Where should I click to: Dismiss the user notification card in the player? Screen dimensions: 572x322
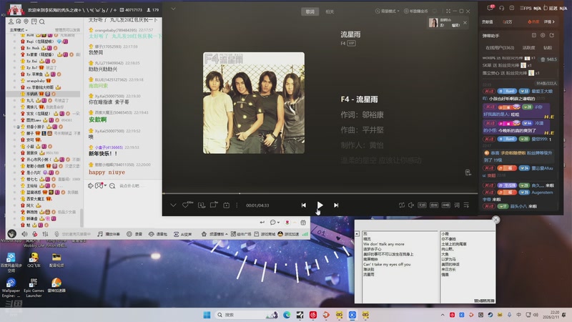[x=465, y=23]
